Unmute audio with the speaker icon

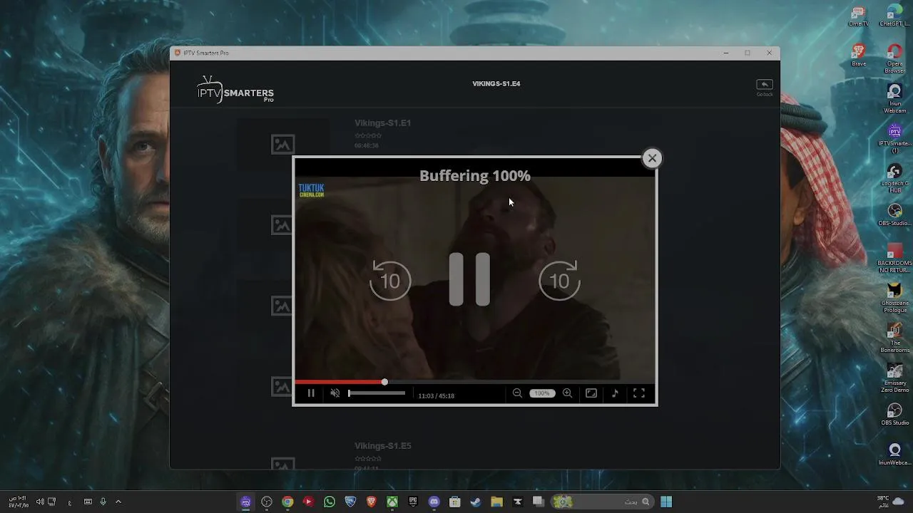pos(335,393)
